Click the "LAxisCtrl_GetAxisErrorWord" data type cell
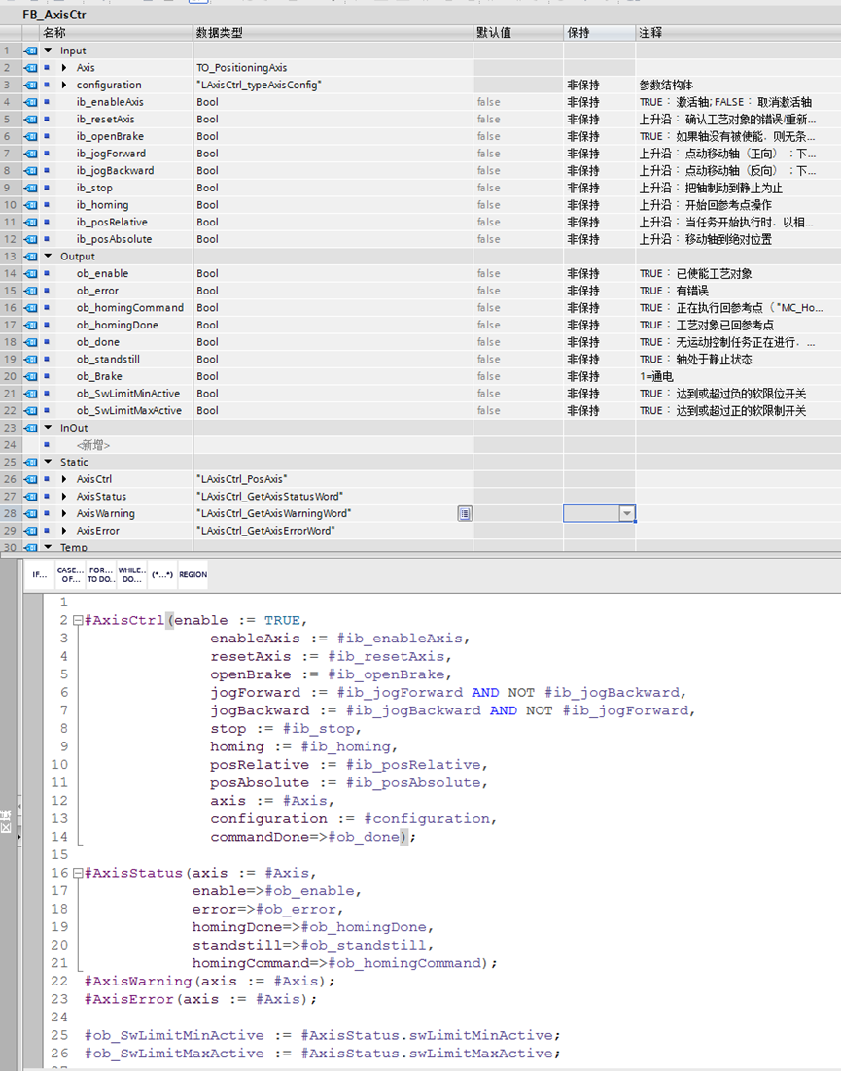 [x=333, y=530]
